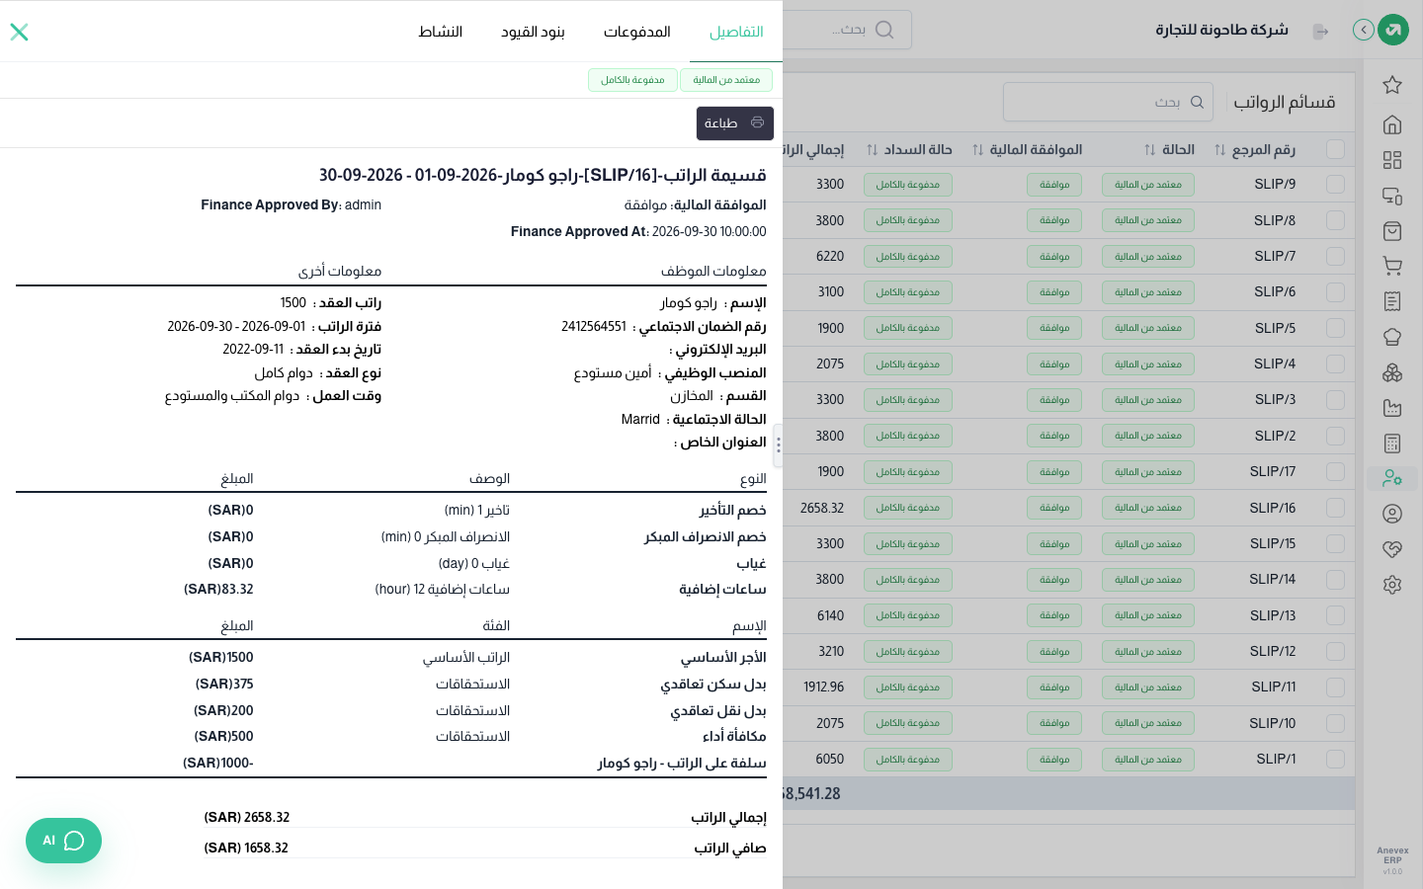
Task: Sort by حالة السداد column arrows
Action: pos(873,150)
